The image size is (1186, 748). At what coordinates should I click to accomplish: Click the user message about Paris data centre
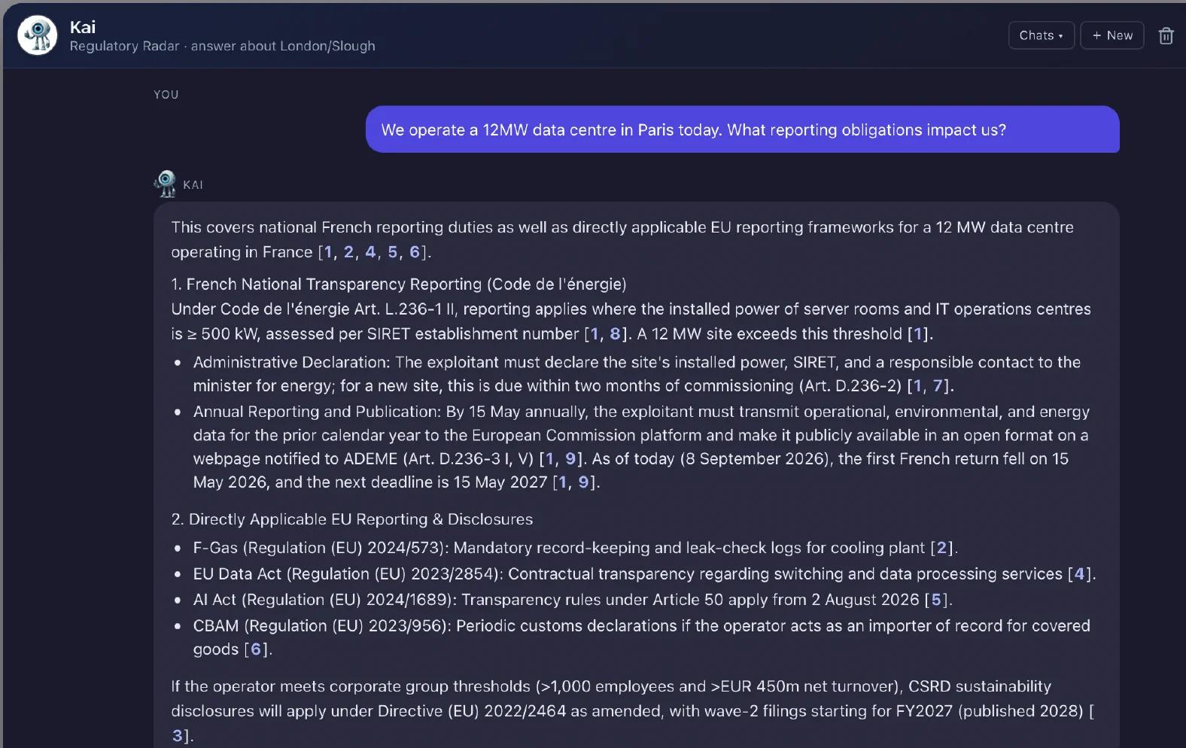(742, 129)
